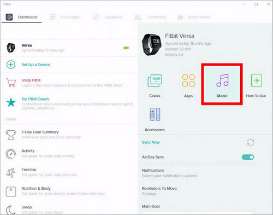Click the Nutrition & Body scale icon
This screenshot has width=273, height=215.
(11, 191)
